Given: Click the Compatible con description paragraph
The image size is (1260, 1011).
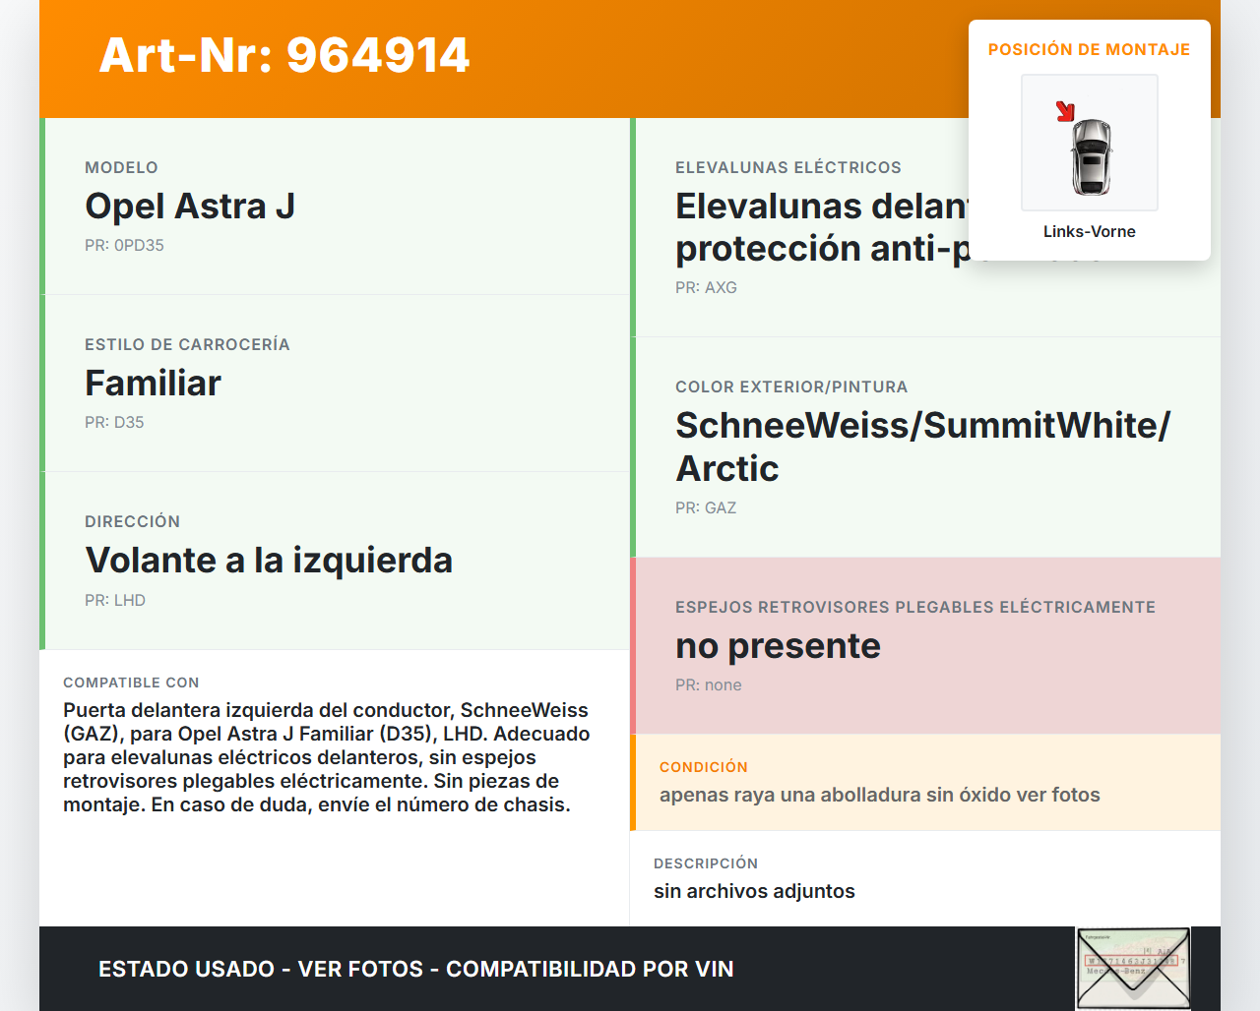Looking at the screenshot, I should pos(327,757).
